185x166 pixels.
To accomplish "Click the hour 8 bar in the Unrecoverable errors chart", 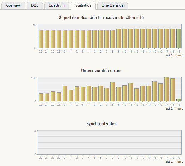I will [x=113, y=92].
